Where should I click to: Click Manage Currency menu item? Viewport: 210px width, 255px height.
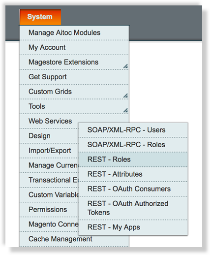(x=49, y=165)
